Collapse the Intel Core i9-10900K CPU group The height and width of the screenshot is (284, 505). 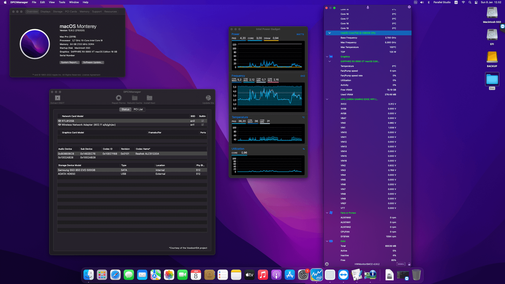(330, 33)
